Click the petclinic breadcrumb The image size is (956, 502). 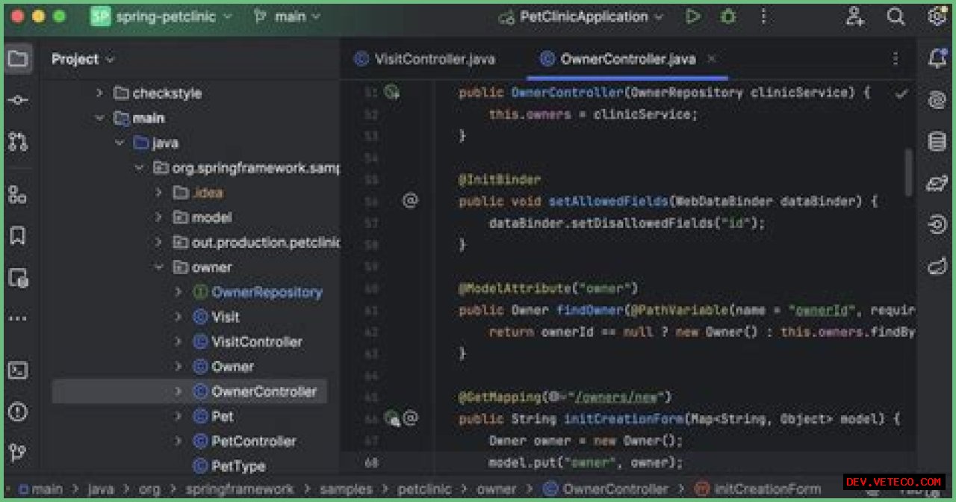pos(424,489)
